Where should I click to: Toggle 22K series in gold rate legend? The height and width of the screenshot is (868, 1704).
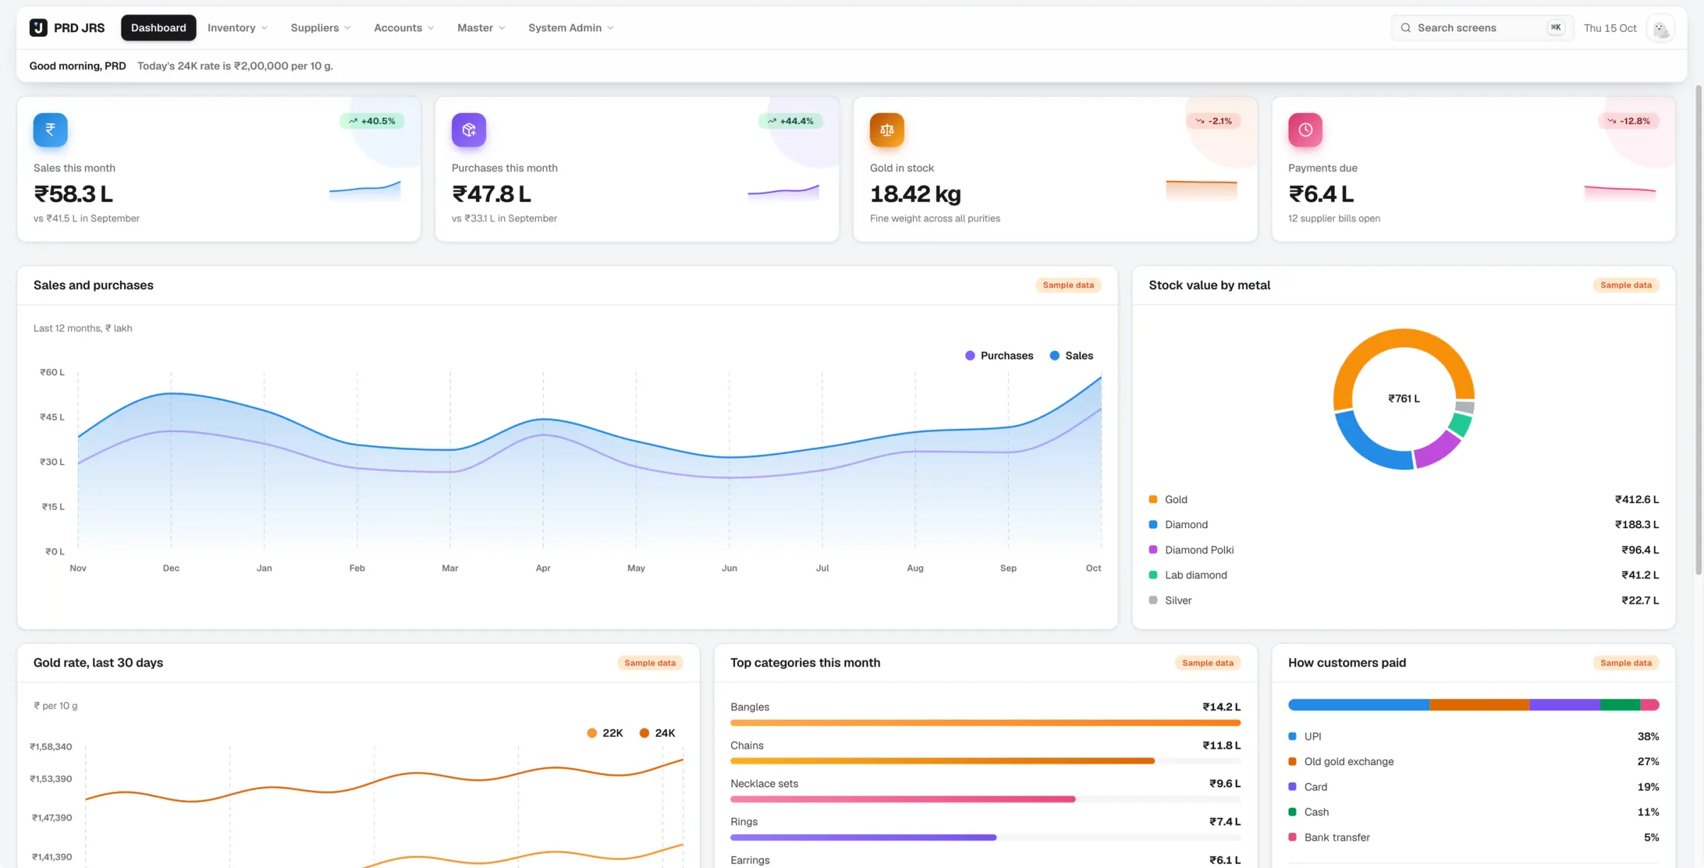pyautogui.click(x=605, y=733)
